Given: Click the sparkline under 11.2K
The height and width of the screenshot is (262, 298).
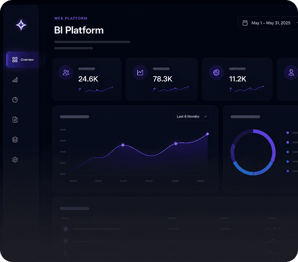Looking at the screenshot, I should [249, 89].
